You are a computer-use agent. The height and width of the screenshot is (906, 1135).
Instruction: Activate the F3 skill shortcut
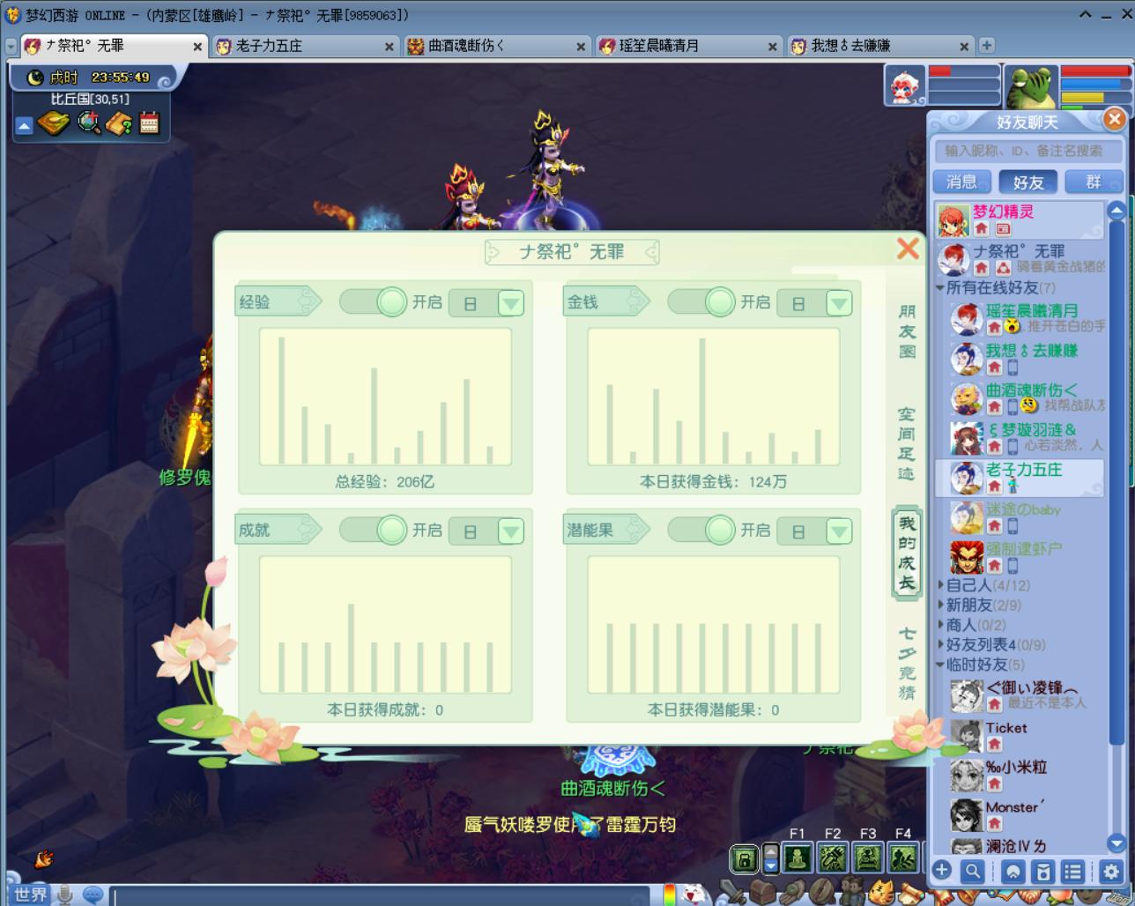click(868, 858)
